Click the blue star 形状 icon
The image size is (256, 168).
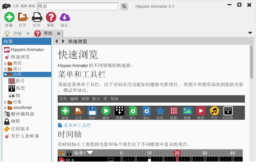pyautogui.click(x=160, y=111)
